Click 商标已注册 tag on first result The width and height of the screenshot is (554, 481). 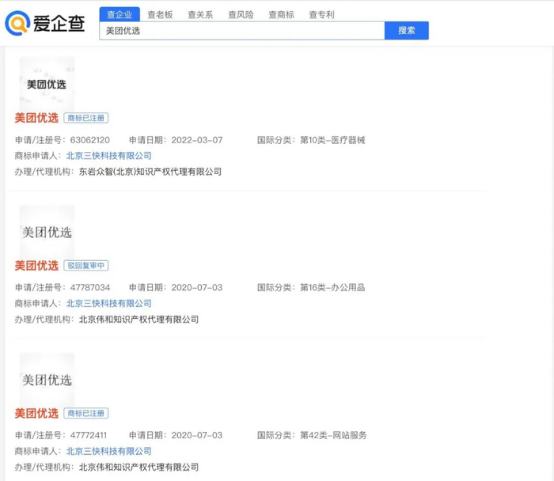tap(85, 118)
